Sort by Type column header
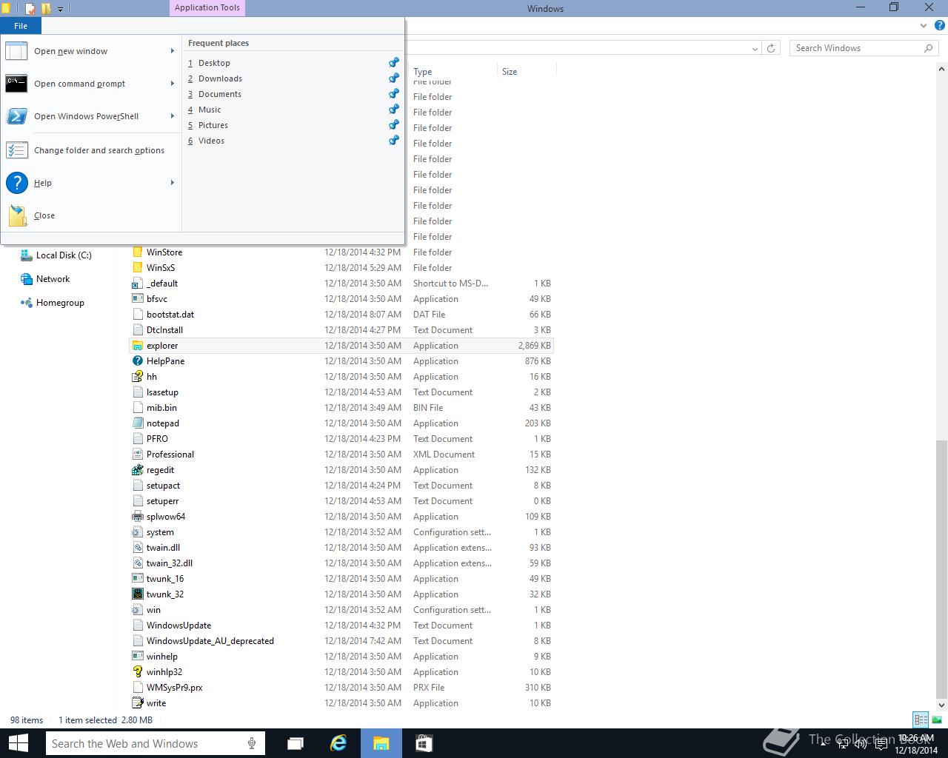948x758 pixels. pos(423,72)
